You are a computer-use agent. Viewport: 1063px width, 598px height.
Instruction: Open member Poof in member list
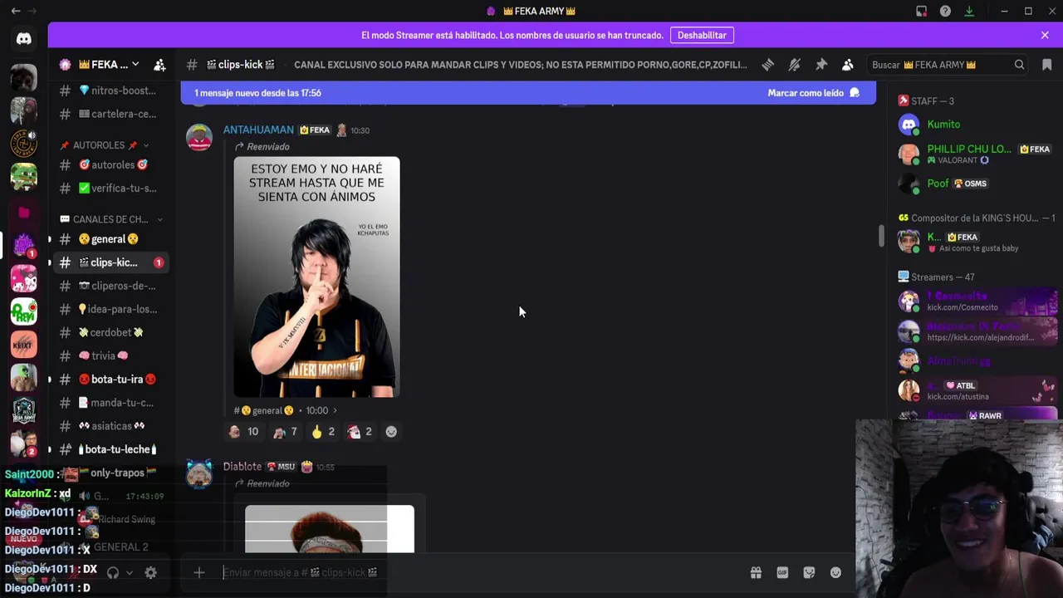pos(938,184)
